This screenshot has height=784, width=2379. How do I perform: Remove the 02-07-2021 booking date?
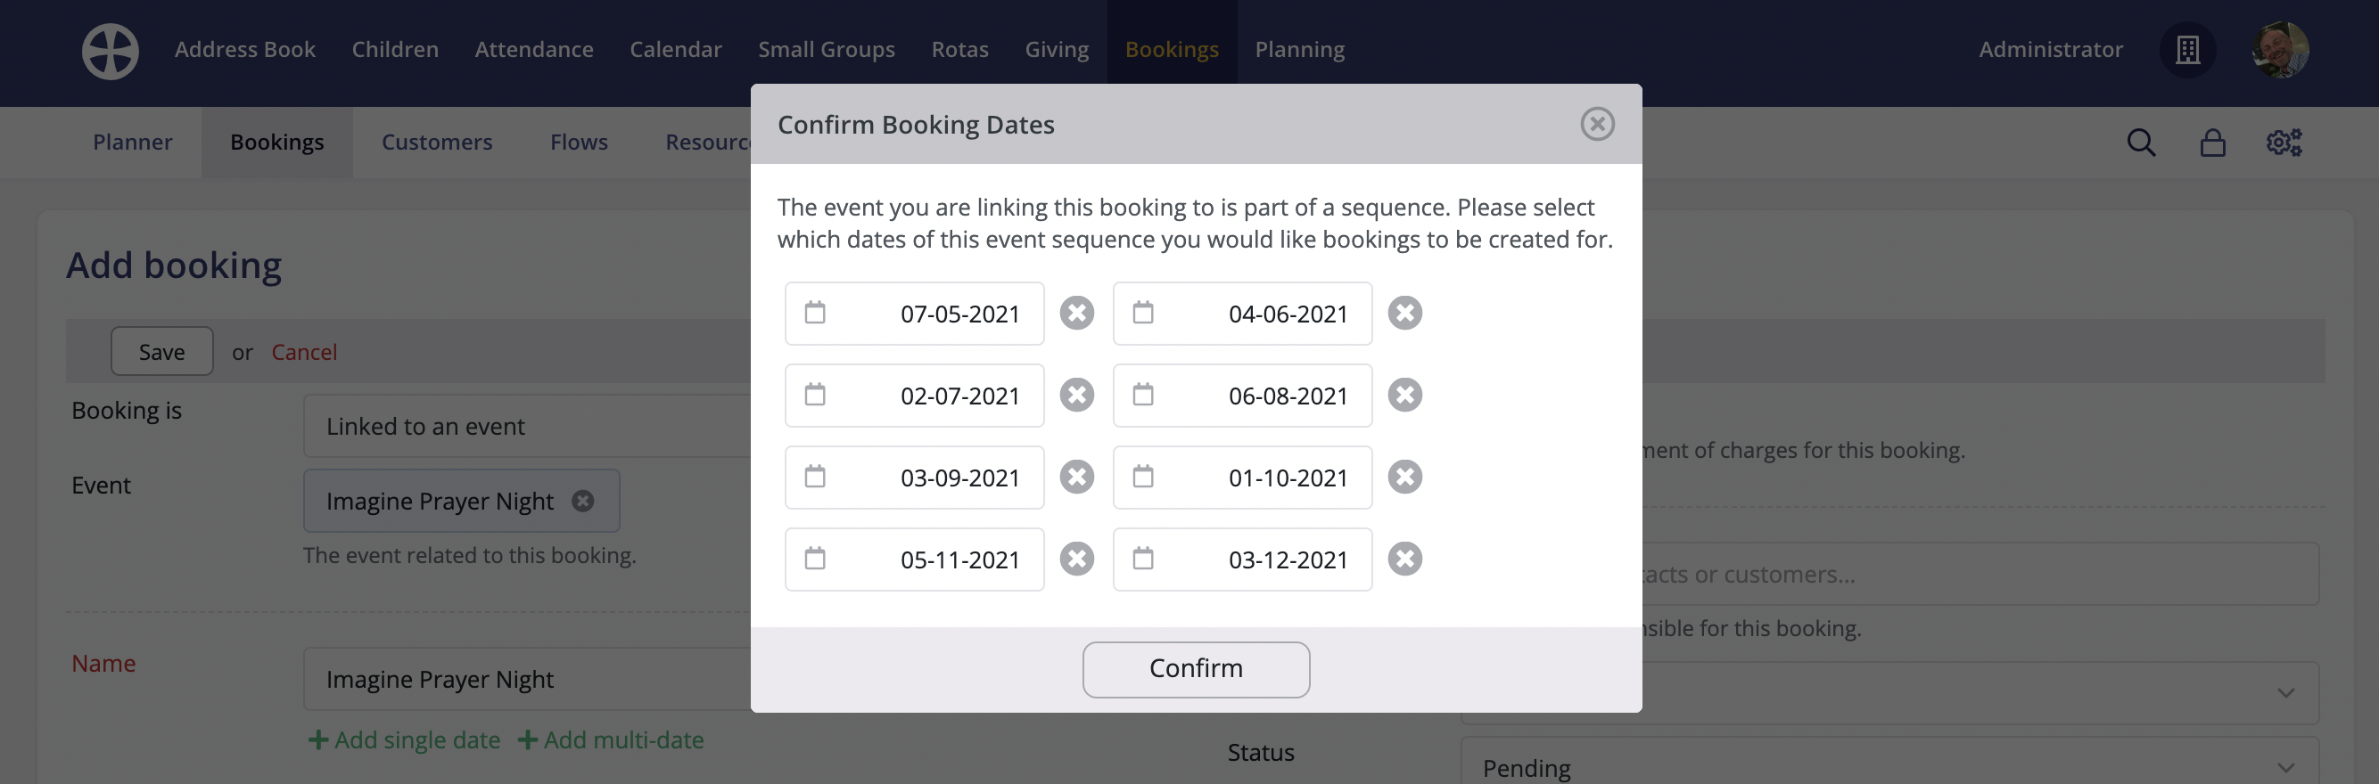[1076, 395]
